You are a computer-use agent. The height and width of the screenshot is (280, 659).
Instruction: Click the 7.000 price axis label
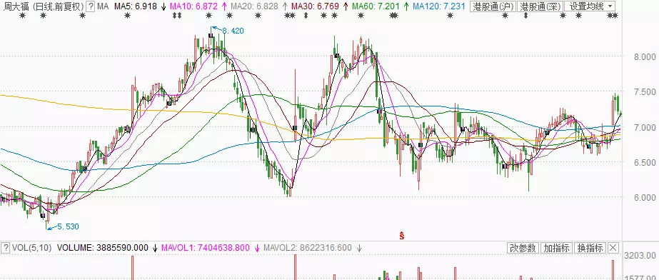click(645, 127)
